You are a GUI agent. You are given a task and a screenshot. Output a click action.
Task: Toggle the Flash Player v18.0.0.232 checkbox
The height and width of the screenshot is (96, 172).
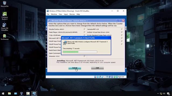[x=84, y=32]
